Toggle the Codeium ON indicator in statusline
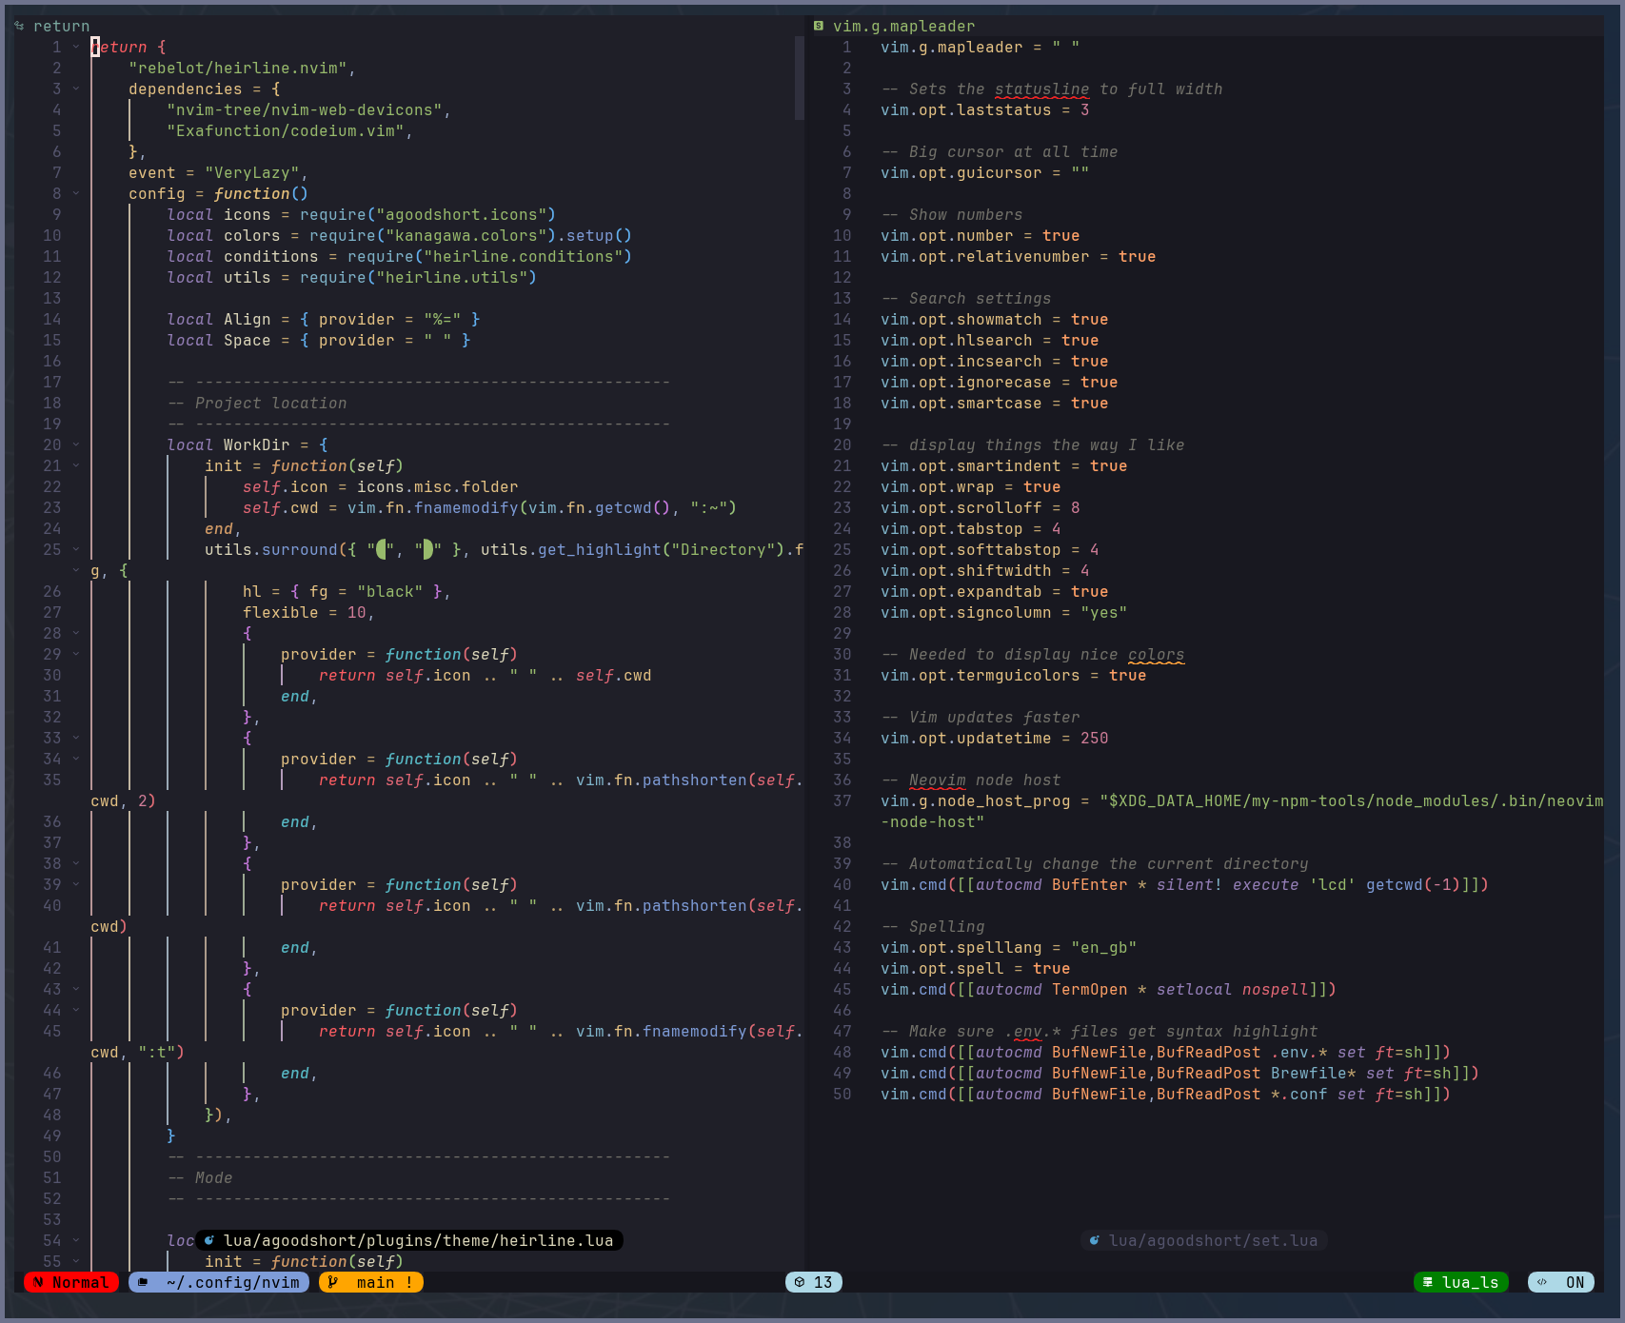The image size is (1625, 1323). point(1561,1282)
